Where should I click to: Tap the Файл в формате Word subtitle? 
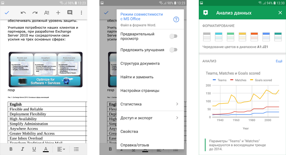(138, 25)
